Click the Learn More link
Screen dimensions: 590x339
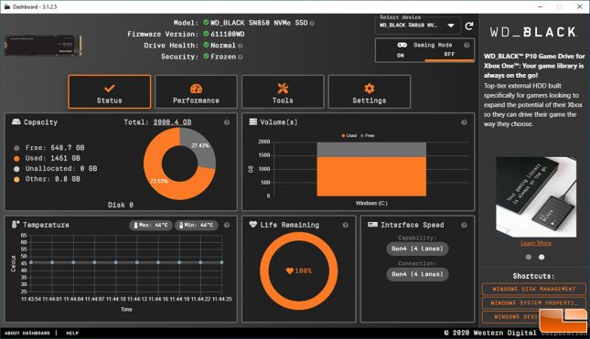click(x=536, y=243)
